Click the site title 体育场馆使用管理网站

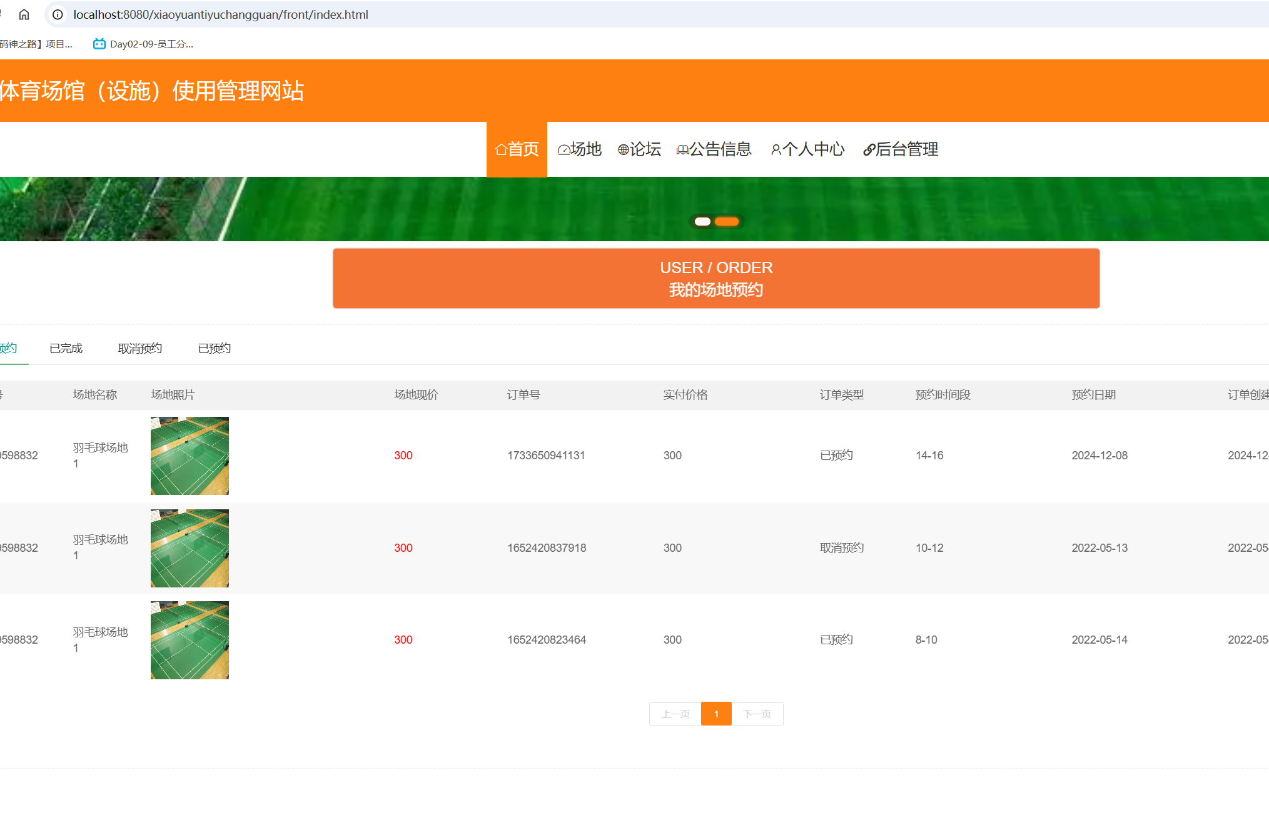pyautogui.click(x=151, y=91)
